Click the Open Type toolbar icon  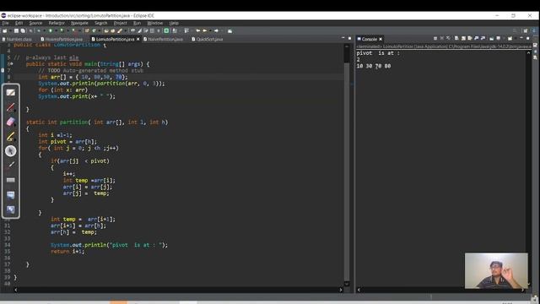(107, 30)
